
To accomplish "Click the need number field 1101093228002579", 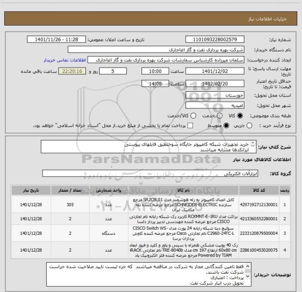I will pyautogui.click(x=215, y=39).
